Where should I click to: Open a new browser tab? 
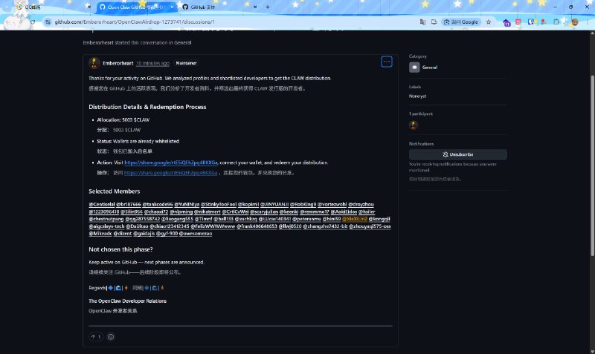268,7
